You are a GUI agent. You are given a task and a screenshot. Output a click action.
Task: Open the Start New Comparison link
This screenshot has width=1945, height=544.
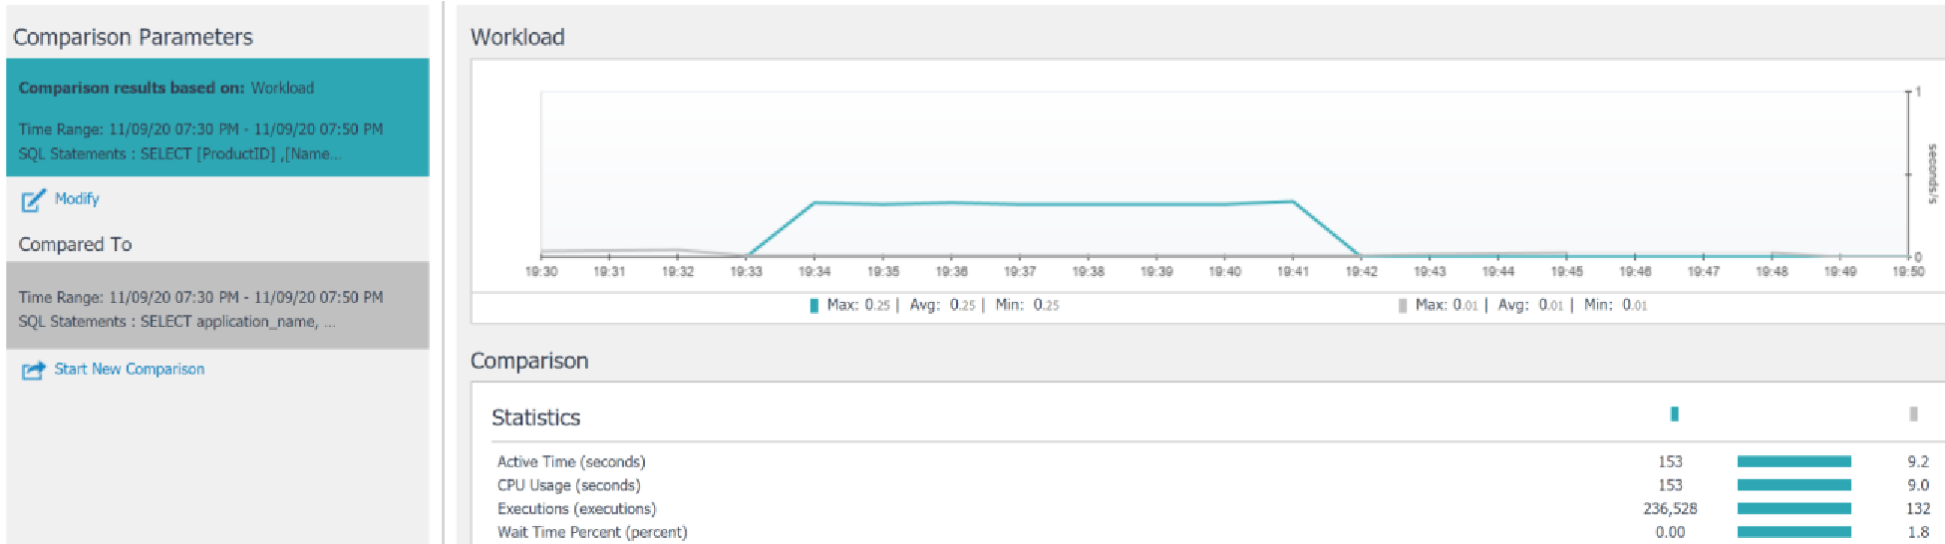130,369
